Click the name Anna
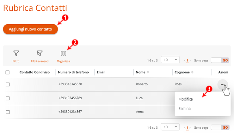 click(x=140, y=112)
